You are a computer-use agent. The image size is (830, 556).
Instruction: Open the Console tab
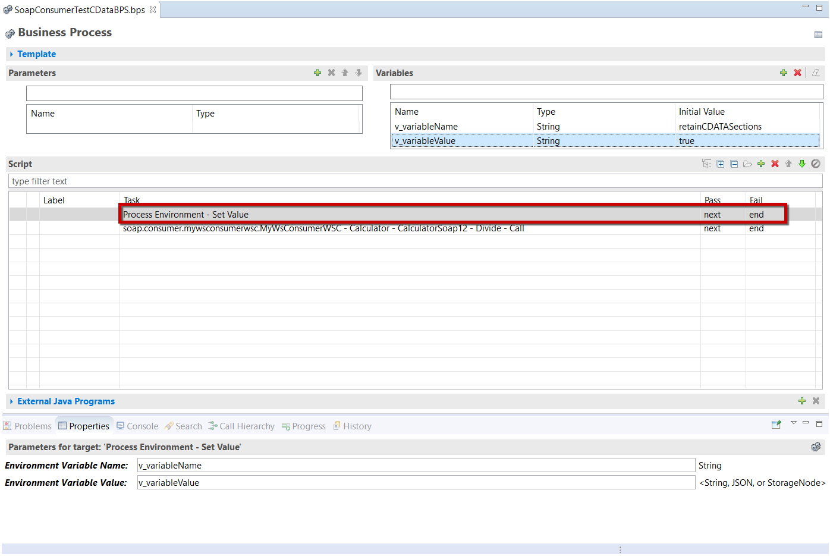[x=137, y=426]
